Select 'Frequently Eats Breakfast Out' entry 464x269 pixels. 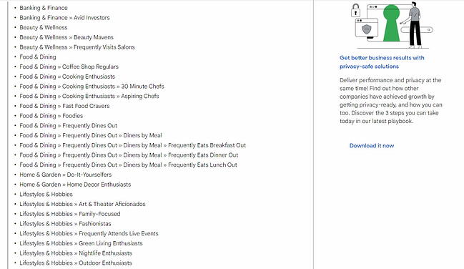(132, 145)
